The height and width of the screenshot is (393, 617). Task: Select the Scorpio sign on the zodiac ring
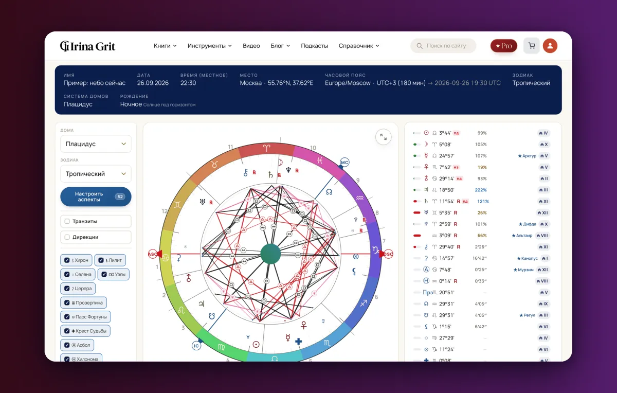pyautogui.click(x=328, y=343)
